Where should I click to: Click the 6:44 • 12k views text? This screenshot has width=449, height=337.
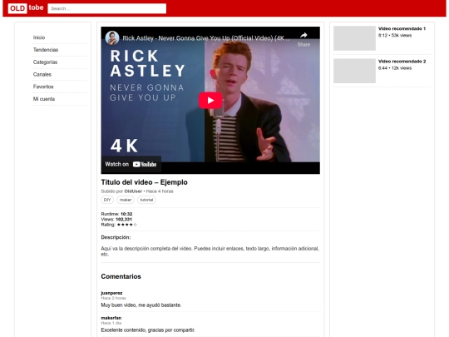point(395,68)
